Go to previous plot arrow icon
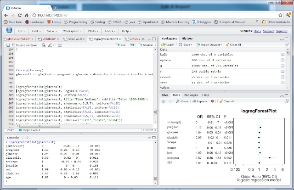Viewport: 294px width, 190px height. click(164, 101)
